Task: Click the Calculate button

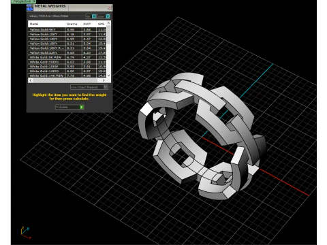Action: pos(69,107)
